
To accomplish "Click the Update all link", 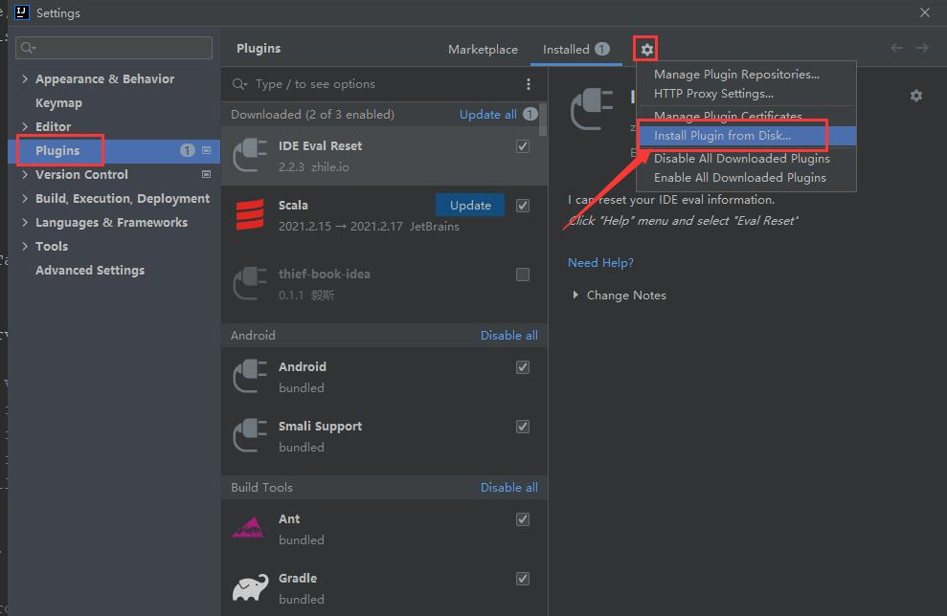I will tap(488, 114).
